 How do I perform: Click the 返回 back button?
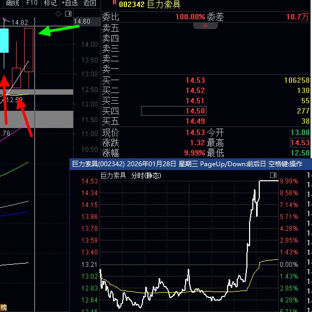click(89, 3)
